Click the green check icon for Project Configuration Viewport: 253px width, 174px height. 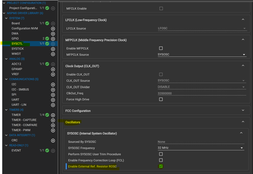[47, 8]
